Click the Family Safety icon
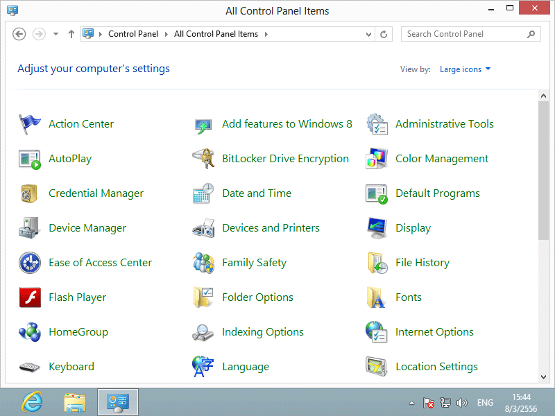The height and width of the screenshot is (416, 555). [x=203, y=263]
